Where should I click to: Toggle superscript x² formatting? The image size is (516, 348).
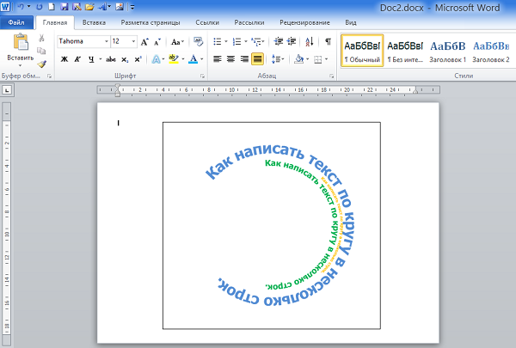[x=138, y=59]
